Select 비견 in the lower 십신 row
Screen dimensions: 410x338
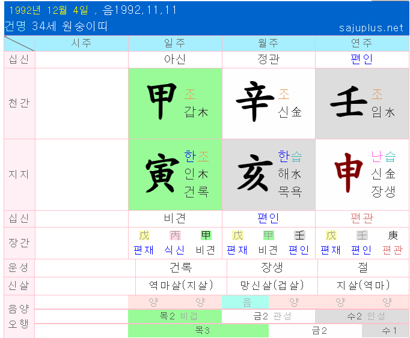(175, 219)
